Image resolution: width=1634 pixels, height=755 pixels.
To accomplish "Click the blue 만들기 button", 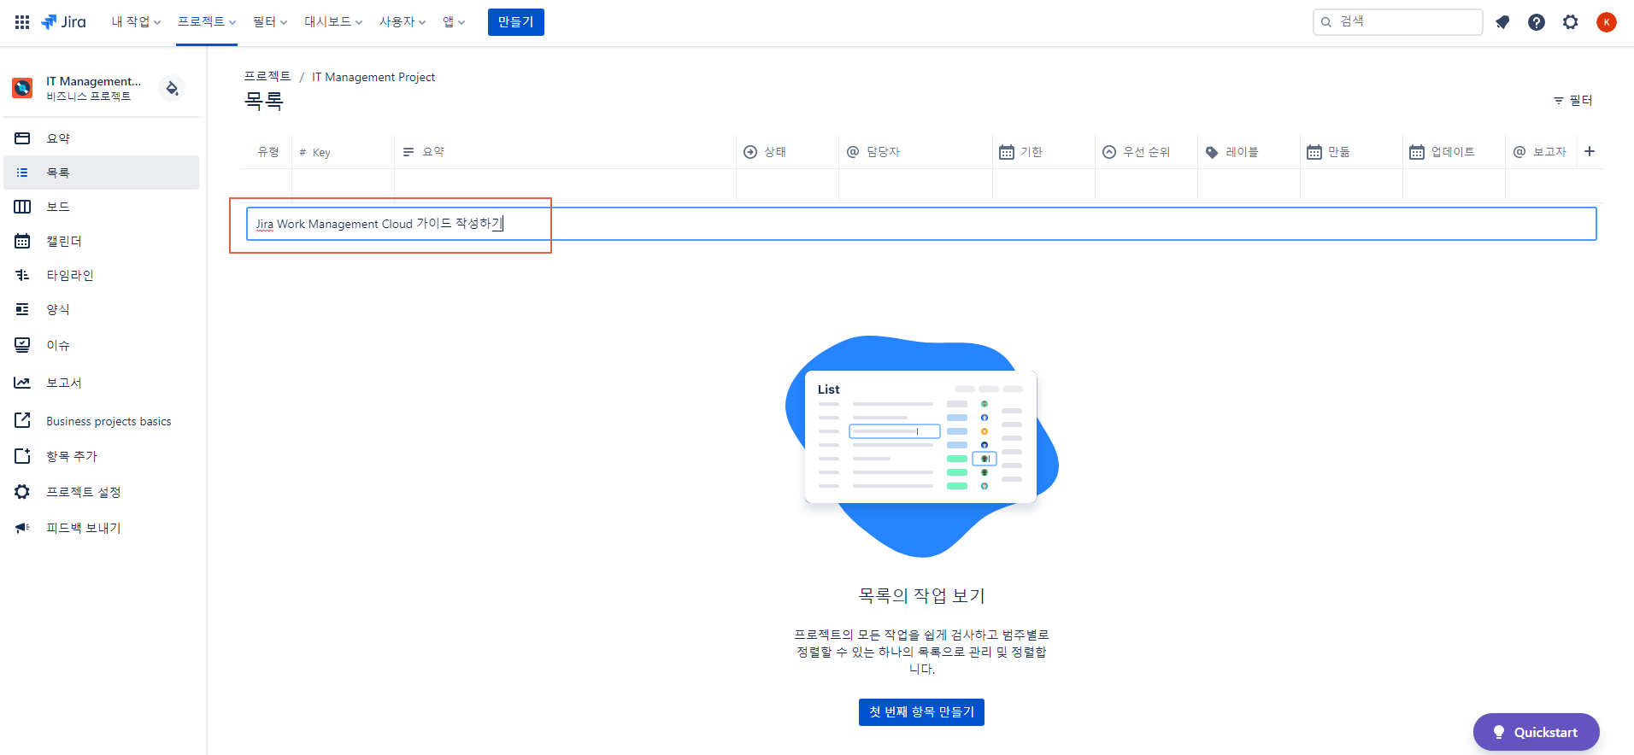I will point(515,22).
